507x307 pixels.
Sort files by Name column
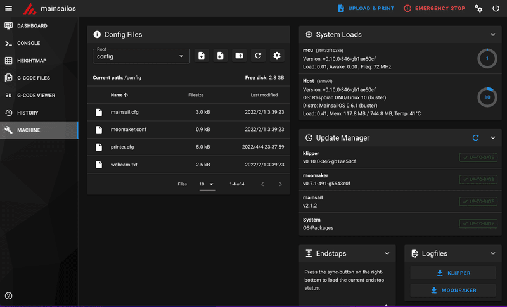(119, 95)
